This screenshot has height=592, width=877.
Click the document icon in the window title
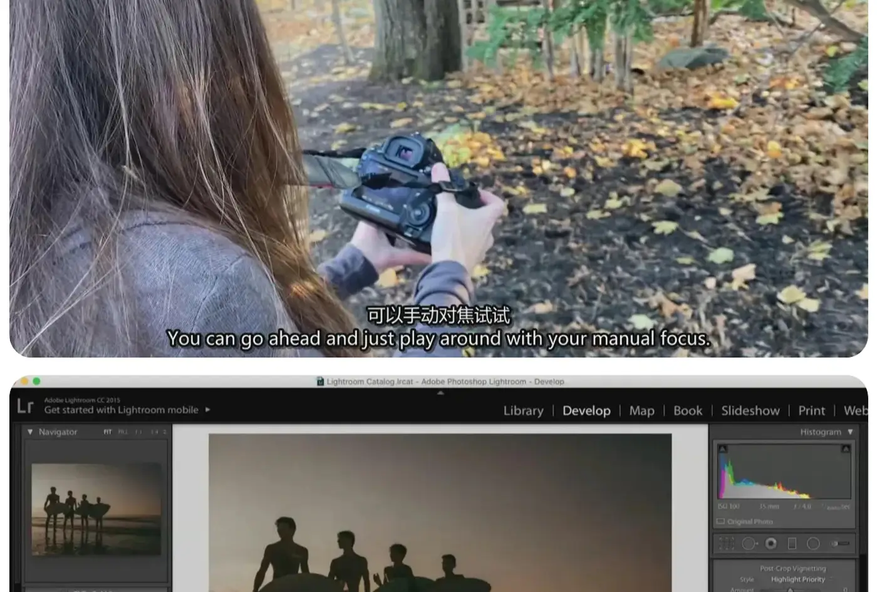coord(320,382)
